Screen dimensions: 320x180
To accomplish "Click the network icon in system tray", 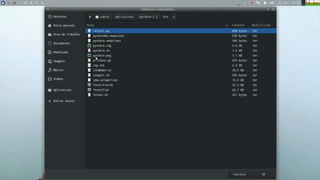I will [x=258, y=3].
